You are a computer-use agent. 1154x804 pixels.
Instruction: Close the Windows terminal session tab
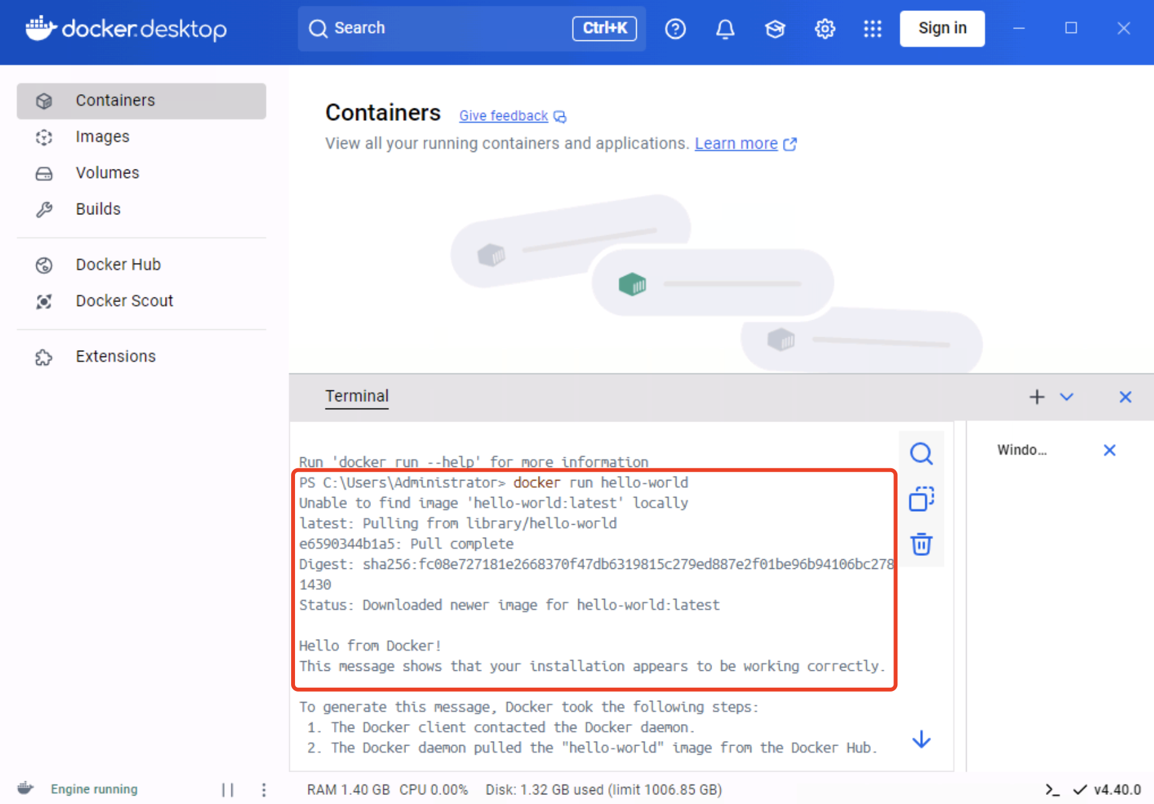tap(1110, 449)
